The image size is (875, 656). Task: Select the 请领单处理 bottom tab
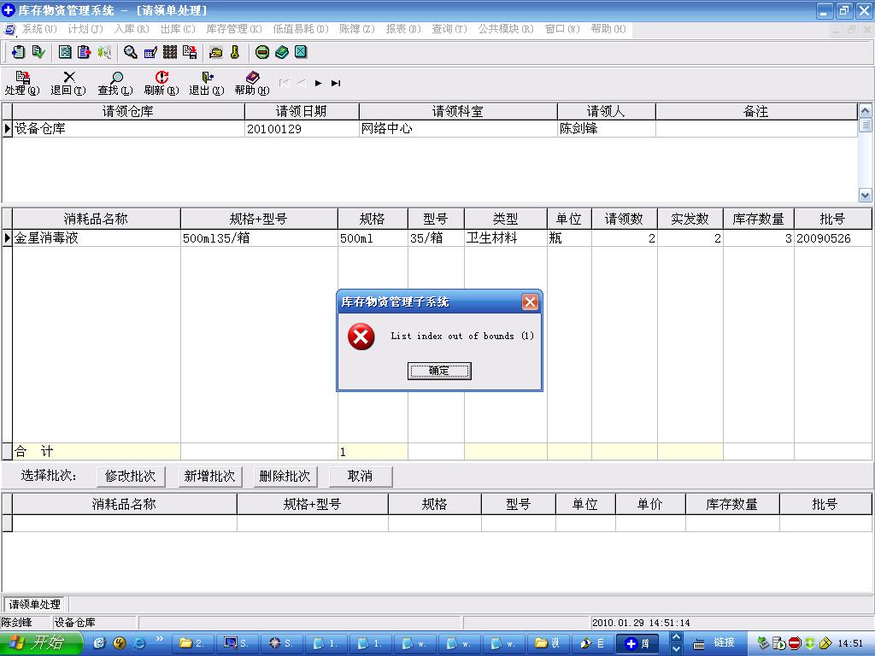34,605
